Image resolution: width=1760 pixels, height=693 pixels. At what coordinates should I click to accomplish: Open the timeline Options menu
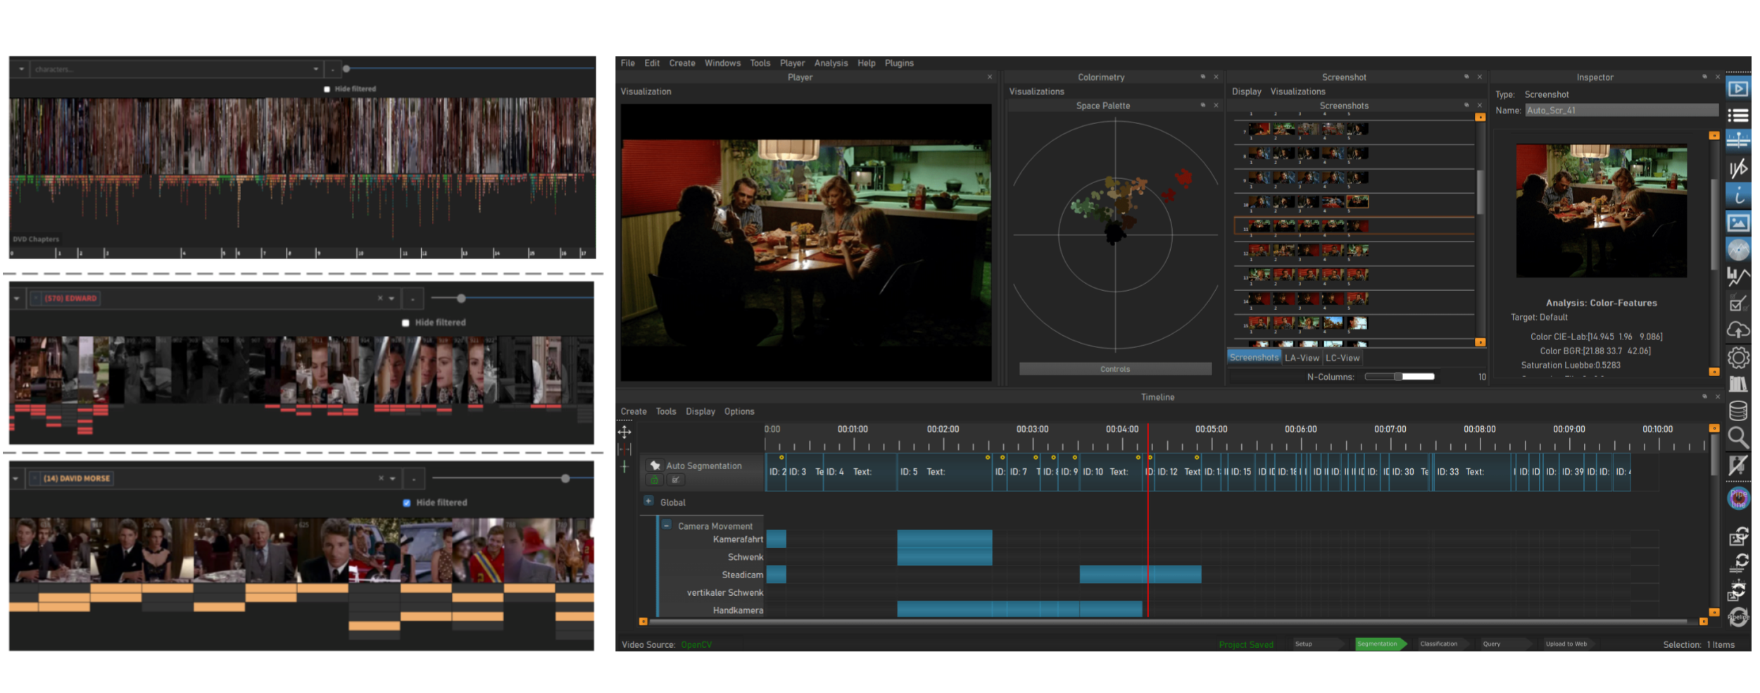(x=739, y=411)
